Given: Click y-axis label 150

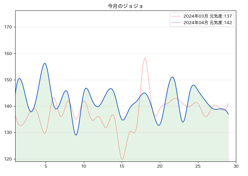Looking at the screenshot, I should [8, 80].
